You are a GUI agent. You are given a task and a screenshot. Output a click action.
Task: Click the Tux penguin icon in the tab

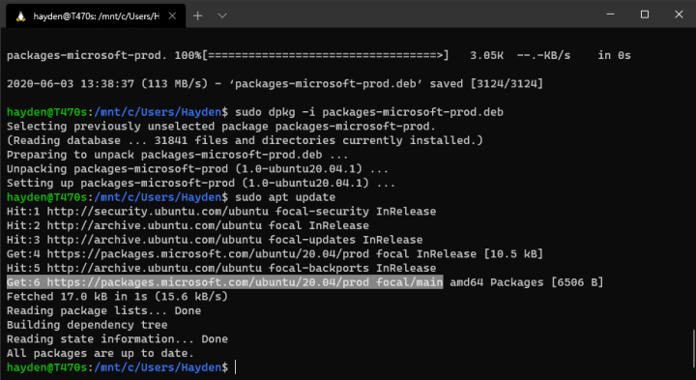click(20, 16)
